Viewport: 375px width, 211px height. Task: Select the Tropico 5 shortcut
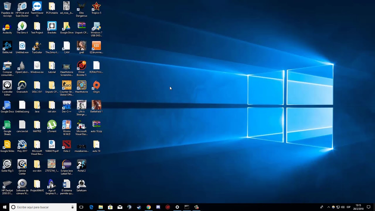[96, 8]
